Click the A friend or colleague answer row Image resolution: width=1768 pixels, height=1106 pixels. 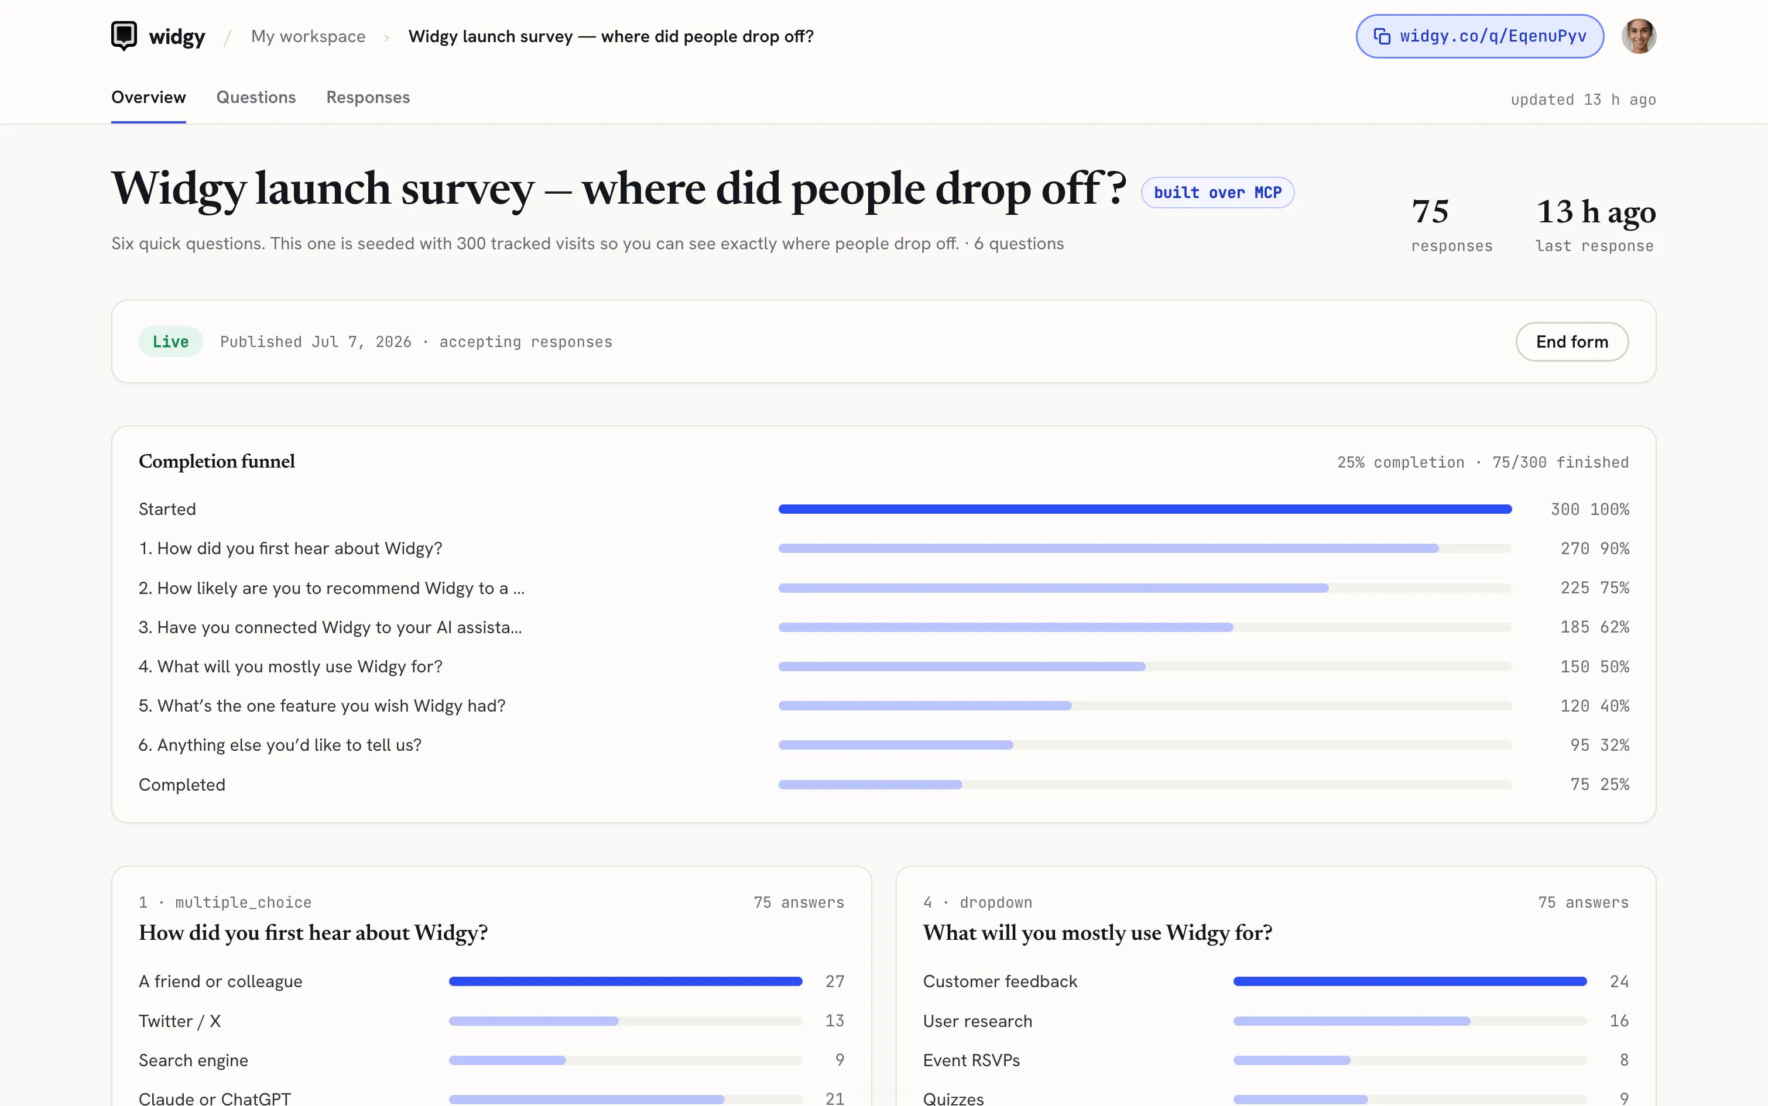coord(492,982)
